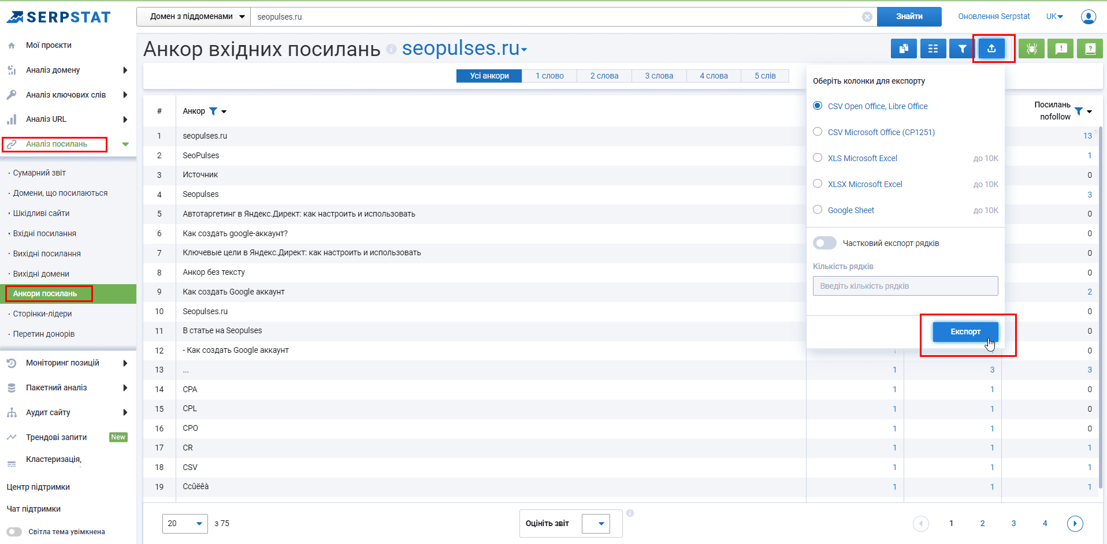Click the Експорт button

click(x=965, y=331)
